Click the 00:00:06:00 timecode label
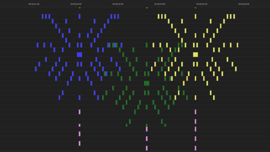 [x=244, y=4]
